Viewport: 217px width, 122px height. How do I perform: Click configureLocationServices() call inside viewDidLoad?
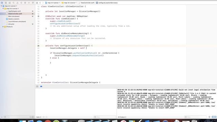point(65,24)
